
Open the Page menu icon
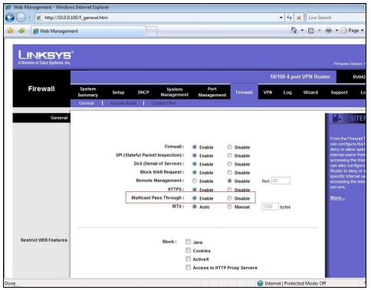[x=344, y=31]
